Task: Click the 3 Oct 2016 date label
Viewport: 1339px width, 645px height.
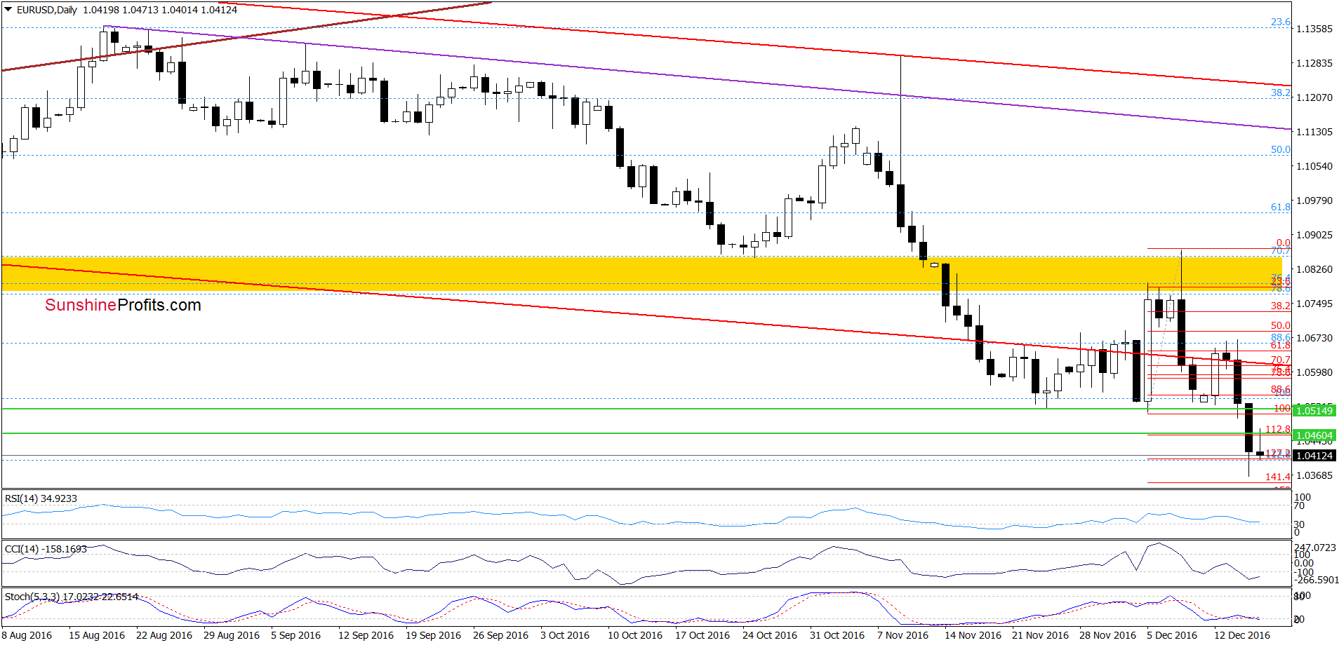Action: click(x=565, y=635)
